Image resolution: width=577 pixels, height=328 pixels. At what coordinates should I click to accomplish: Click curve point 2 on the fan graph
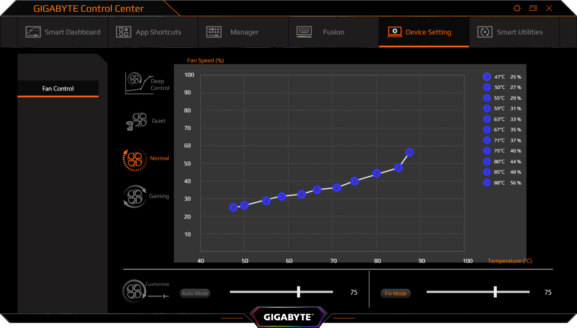(266, 200)
